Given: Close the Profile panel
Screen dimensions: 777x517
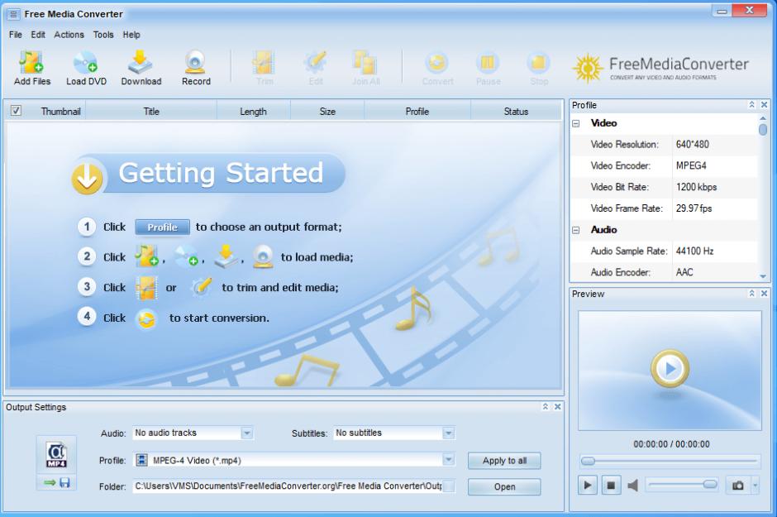Looking at the screenshot, I should tap(764, 104).
